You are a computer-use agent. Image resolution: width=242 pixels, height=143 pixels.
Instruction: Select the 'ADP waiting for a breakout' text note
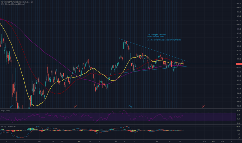point(157,36)
